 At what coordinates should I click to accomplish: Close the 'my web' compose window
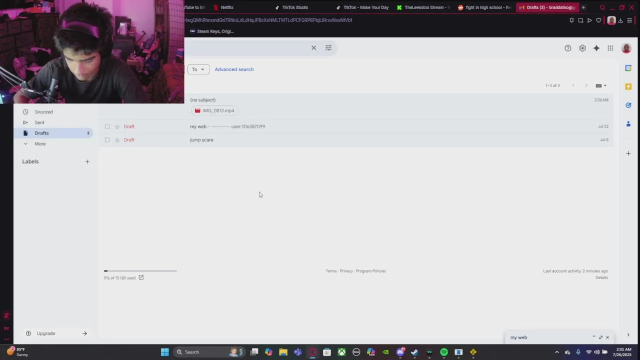607,337
